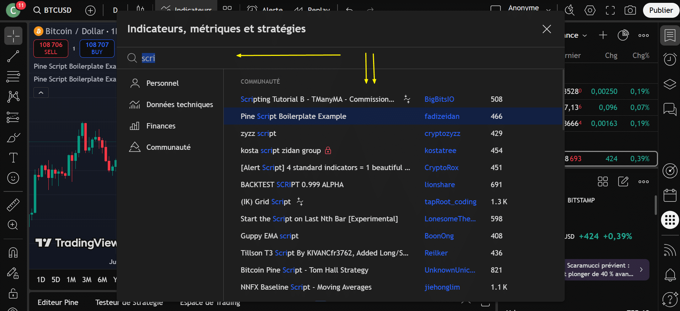Screen dimensions: 680x311
Task: Open BTCUSD symbol search
Action: click(52, 10)
